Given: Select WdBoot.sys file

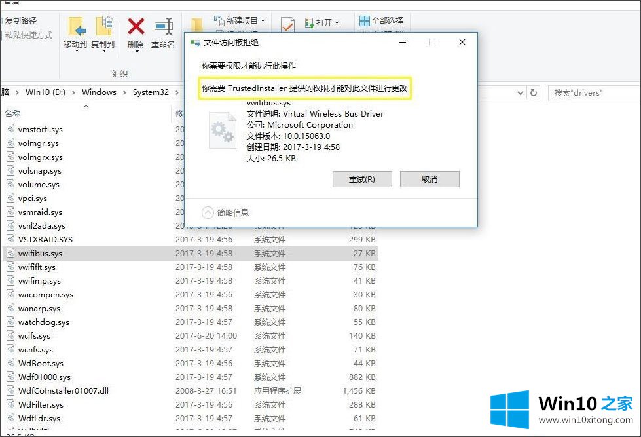Looking at the screenshot, I should pos(41,364).
